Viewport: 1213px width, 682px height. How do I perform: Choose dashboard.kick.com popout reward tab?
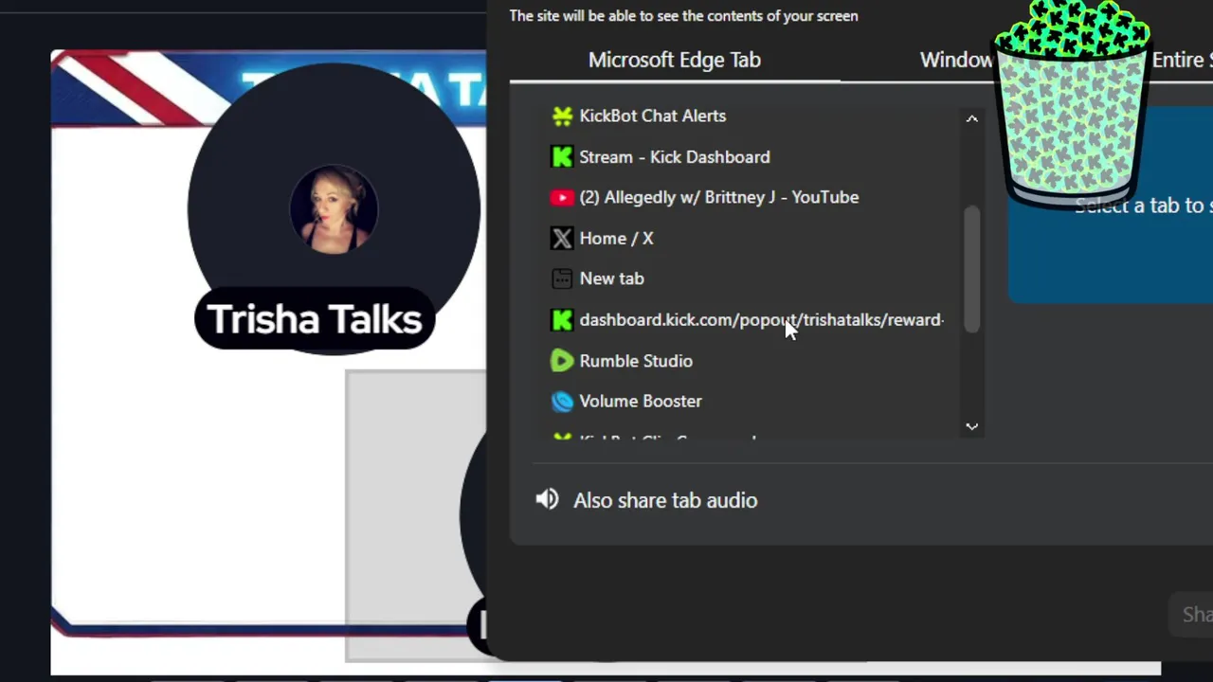click(x=749, y=319)
